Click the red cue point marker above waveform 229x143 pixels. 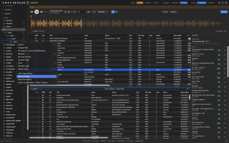pyautogui.click(x=31, y=16)
